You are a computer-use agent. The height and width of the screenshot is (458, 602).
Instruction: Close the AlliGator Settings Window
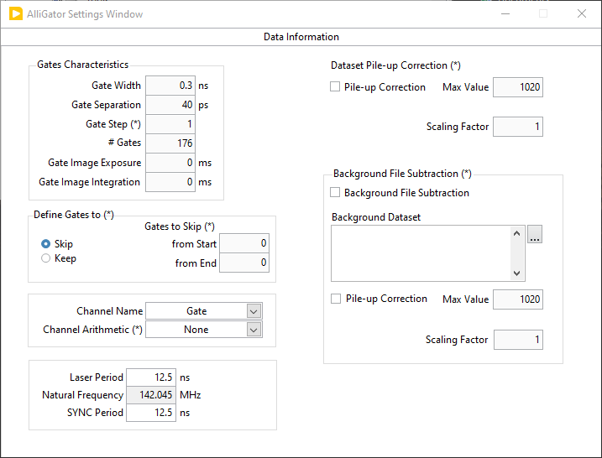pos(581,13)
